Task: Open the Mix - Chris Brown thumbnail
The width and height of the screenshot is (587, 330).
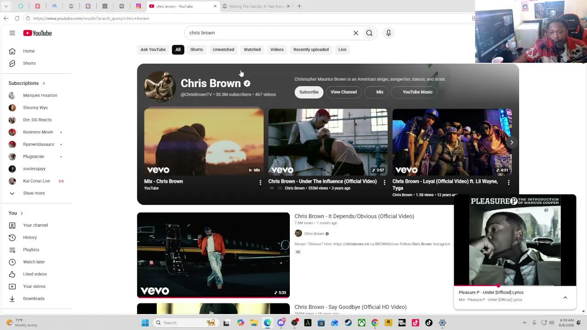Action: pos(204,142)
